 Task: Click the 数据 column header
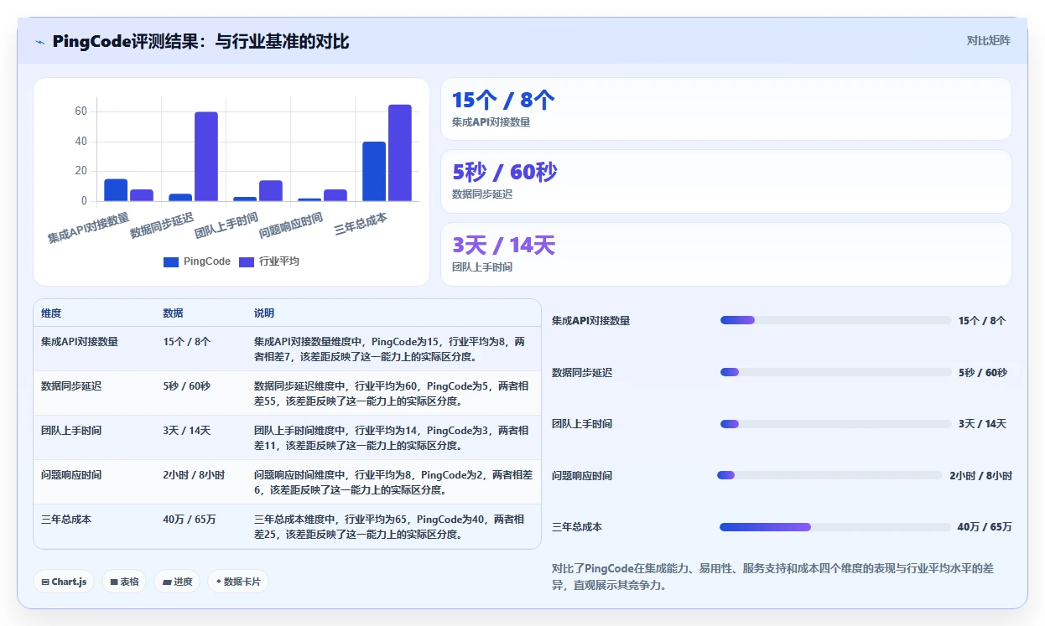click(173, 313)
